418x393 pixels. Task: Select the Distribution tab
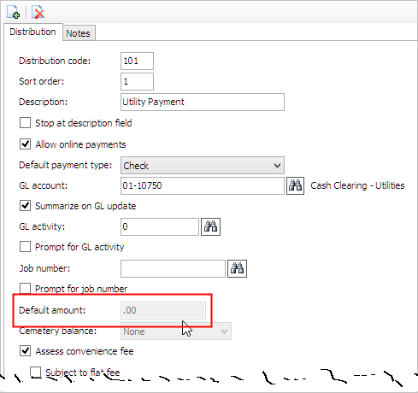[x=32, y=32]
